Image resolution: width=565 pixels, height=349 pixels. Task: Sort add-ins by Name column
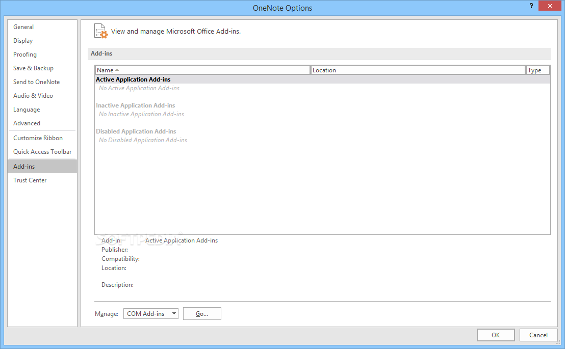(202, 70)
